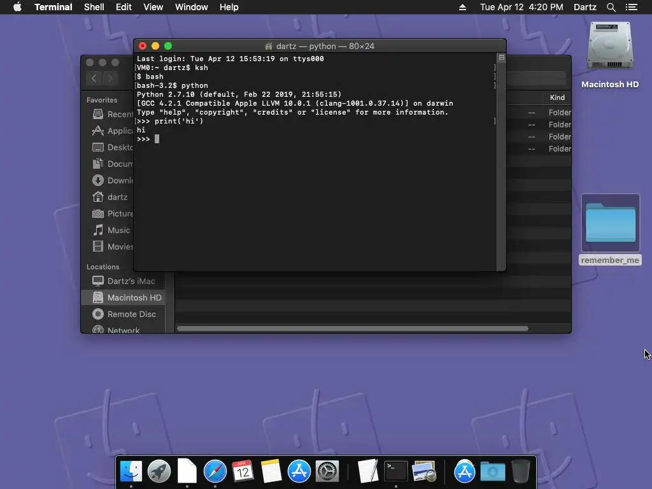This screenshot has height=489, width=652.
Task: Click the print('hi') command line in Terminal
Action: (170, 121)
